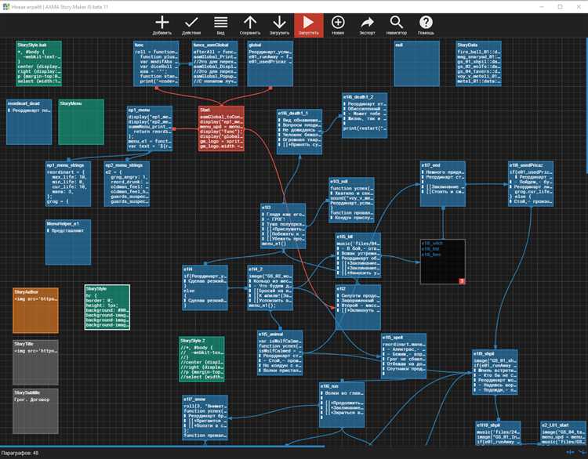
Task: Select the ep1_menu node
Action: 150,128
